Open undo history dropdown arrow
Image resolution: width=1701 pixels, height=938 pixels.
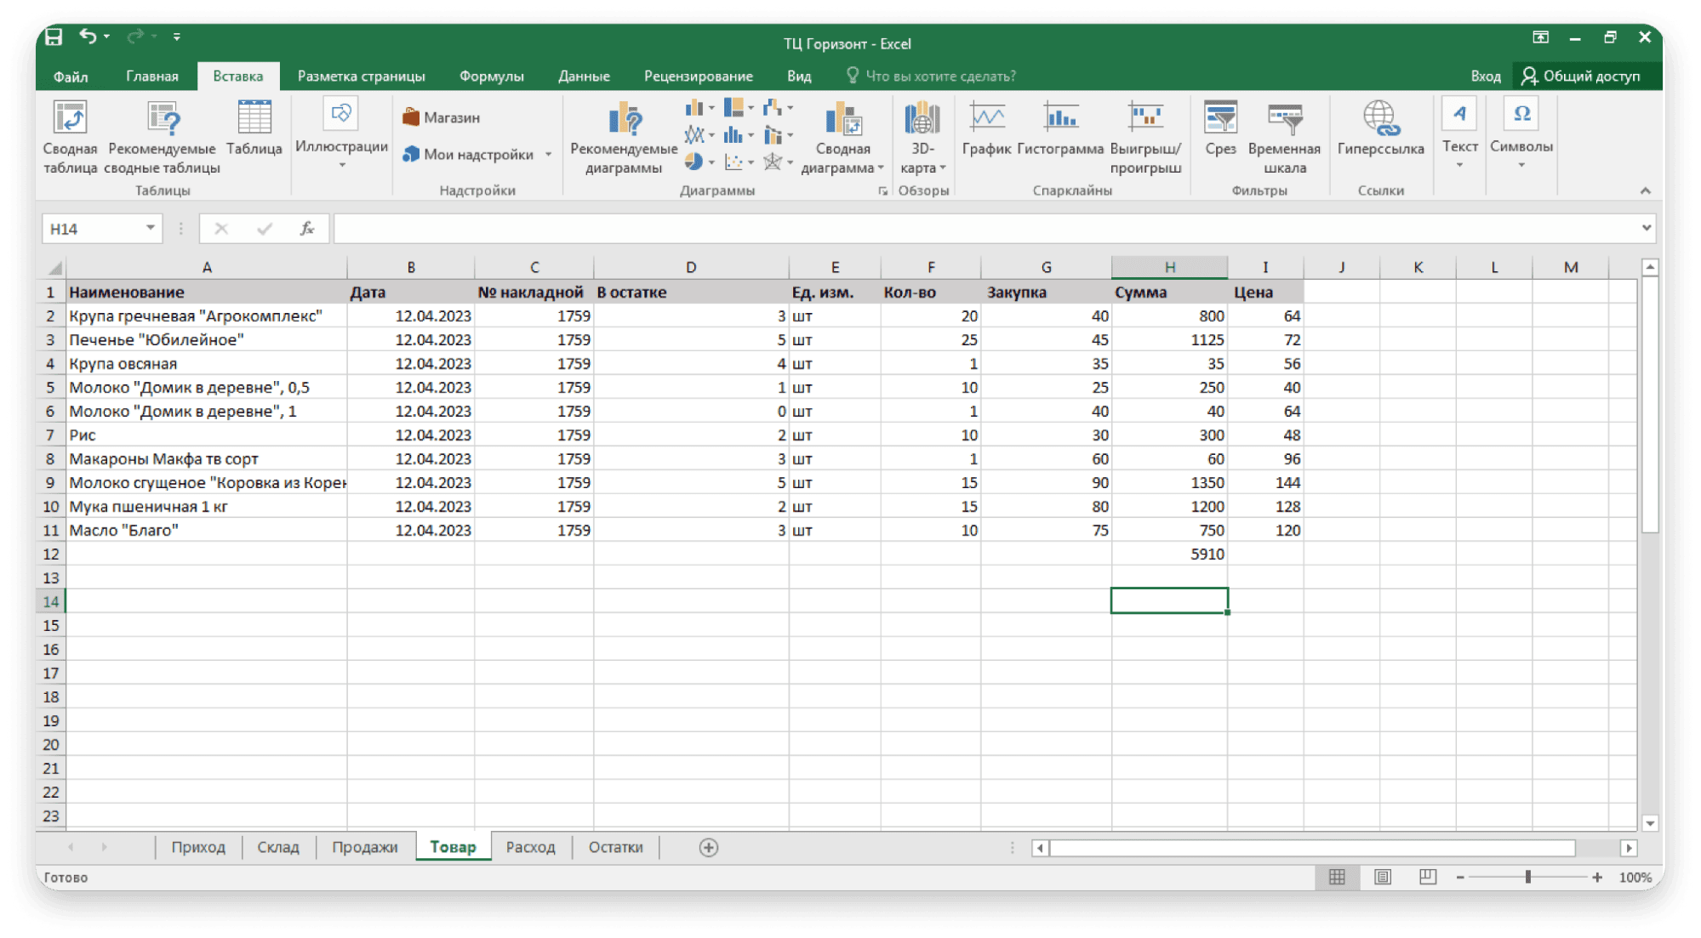coord(106,36)
